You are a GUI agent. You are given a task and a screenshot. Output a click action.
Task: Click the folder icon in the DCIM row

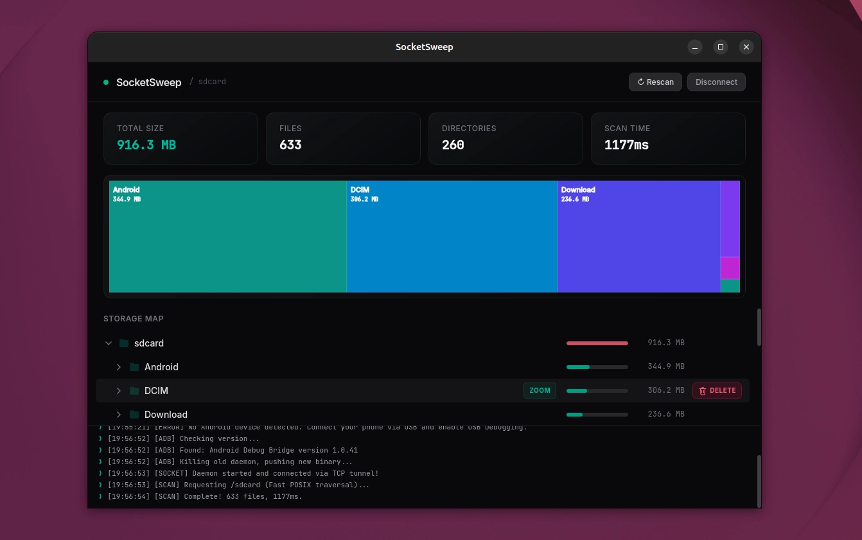[134, 391]
